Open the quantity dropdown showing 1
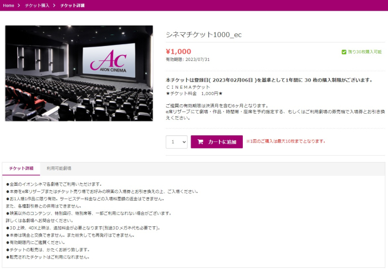This screenshot has width=388, height=269. [176, 142]
